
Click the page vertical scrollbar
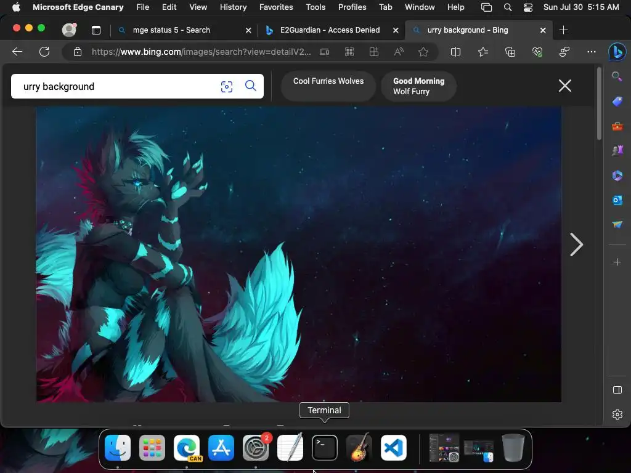pos(599,103)
